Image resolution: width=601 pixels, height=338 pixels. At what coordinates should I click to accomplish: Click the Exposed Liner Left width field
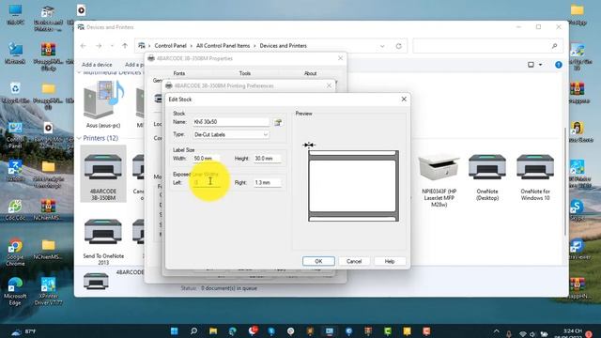tap(207, 182)
